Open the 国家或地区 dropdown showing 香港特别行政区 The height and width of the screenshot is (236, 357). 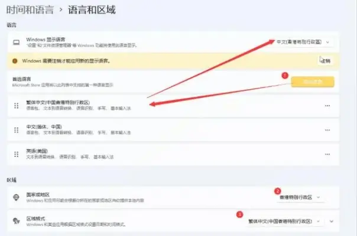pos(299,197)
